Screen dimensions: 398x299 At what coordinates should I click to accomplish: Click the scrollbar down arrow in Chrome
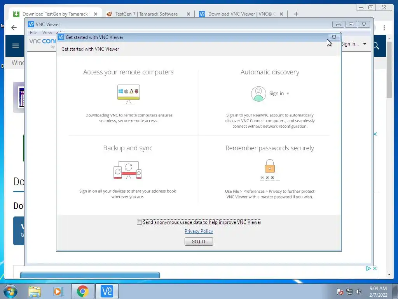pyautogui.click(x=389, y=274)
